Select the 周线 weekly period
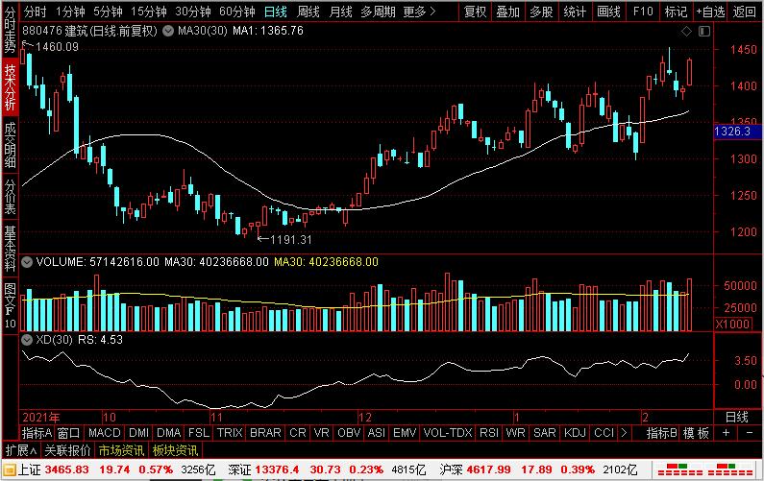The image size is (764, 481). click(308, 12)
